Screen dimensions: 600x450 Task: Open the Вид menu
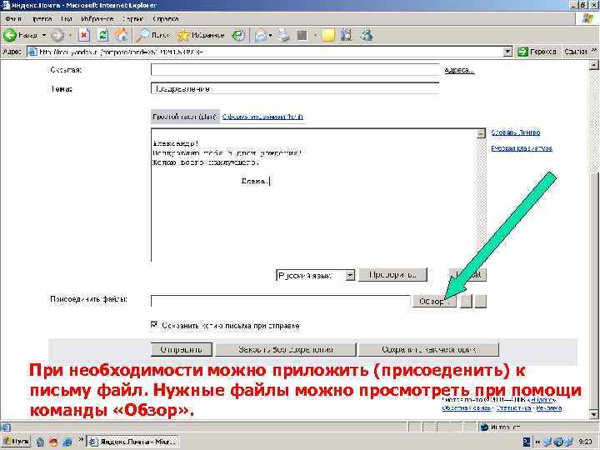click(66, 18)
